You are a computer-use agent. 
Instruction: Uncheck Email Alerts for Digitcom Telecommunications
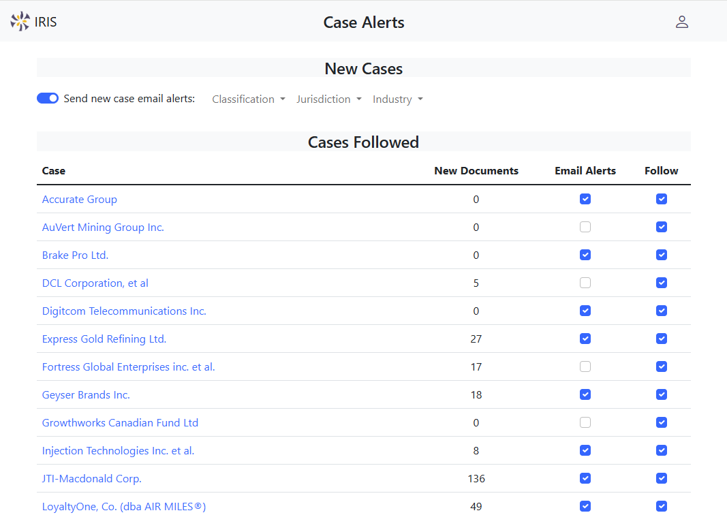pos(585,311)
